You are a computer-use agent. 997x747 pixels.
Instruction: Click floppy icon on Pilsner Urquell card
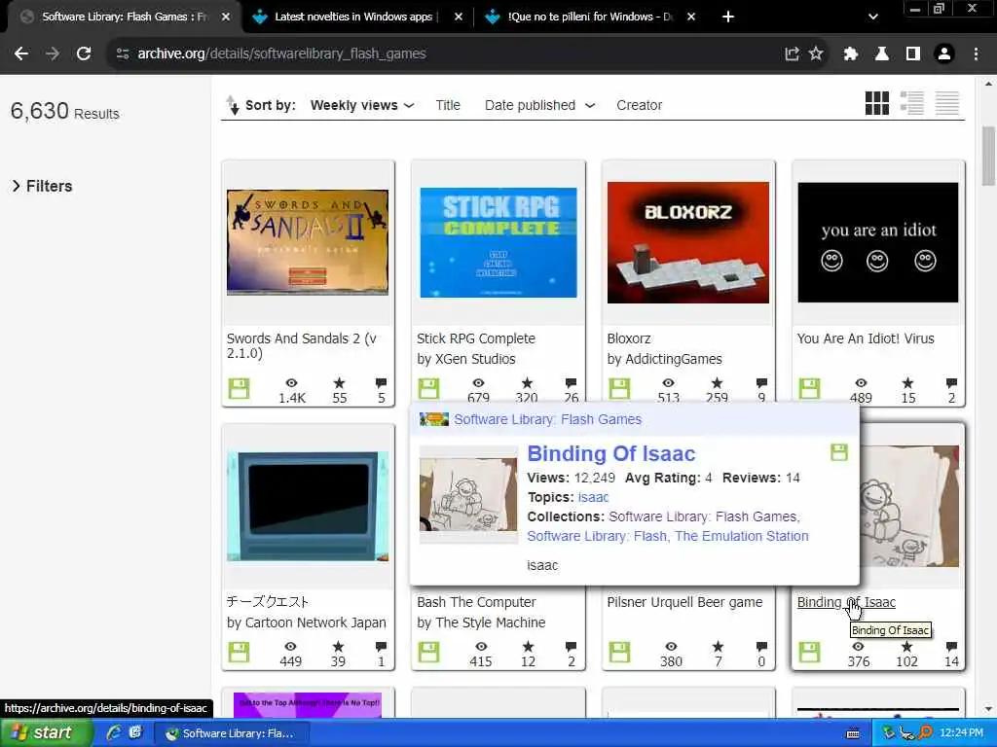click(619, 652)
